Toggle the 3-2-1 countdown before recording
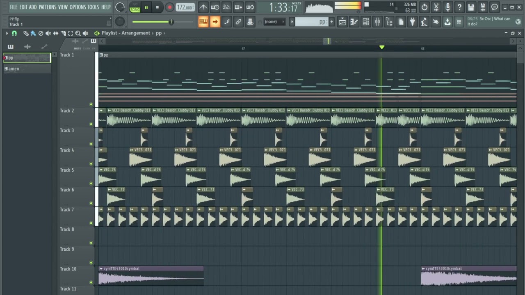The image size is (525, 295). point(226,7)
